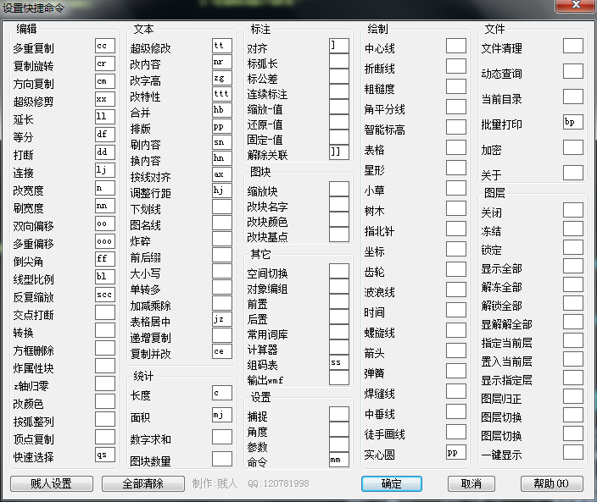Edit the 连接 shortcut field

[x=105, y=170]
